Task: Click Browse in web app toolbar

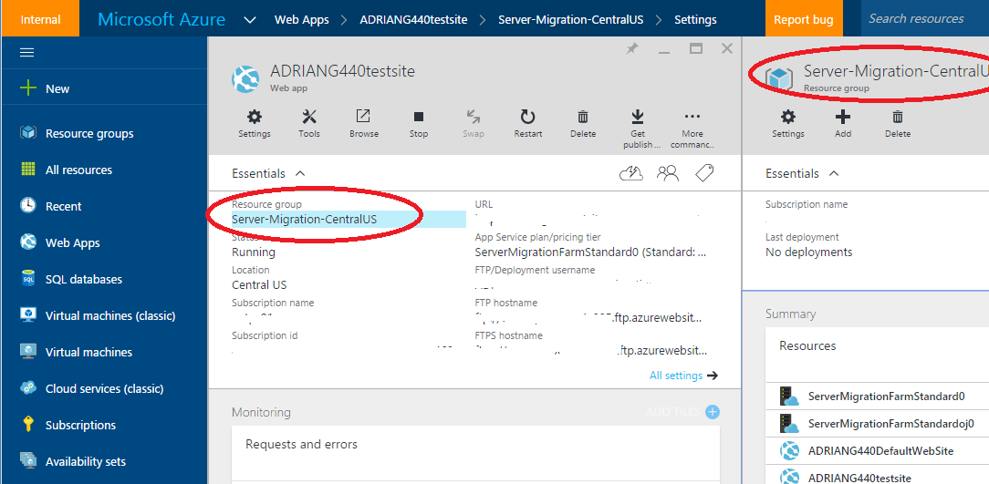Action: point(364,124)
